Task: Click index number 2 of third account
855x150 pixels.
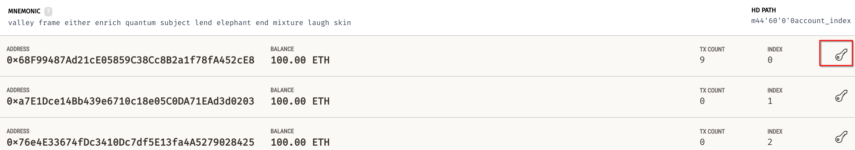Action: click(770, 142)
